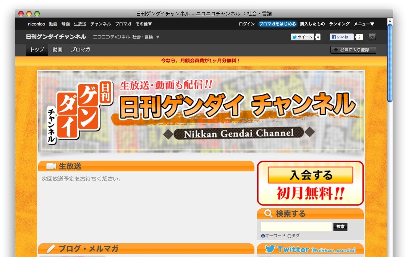Click the red window close button
The image size is (408, 257).
[x=21, y=14]
